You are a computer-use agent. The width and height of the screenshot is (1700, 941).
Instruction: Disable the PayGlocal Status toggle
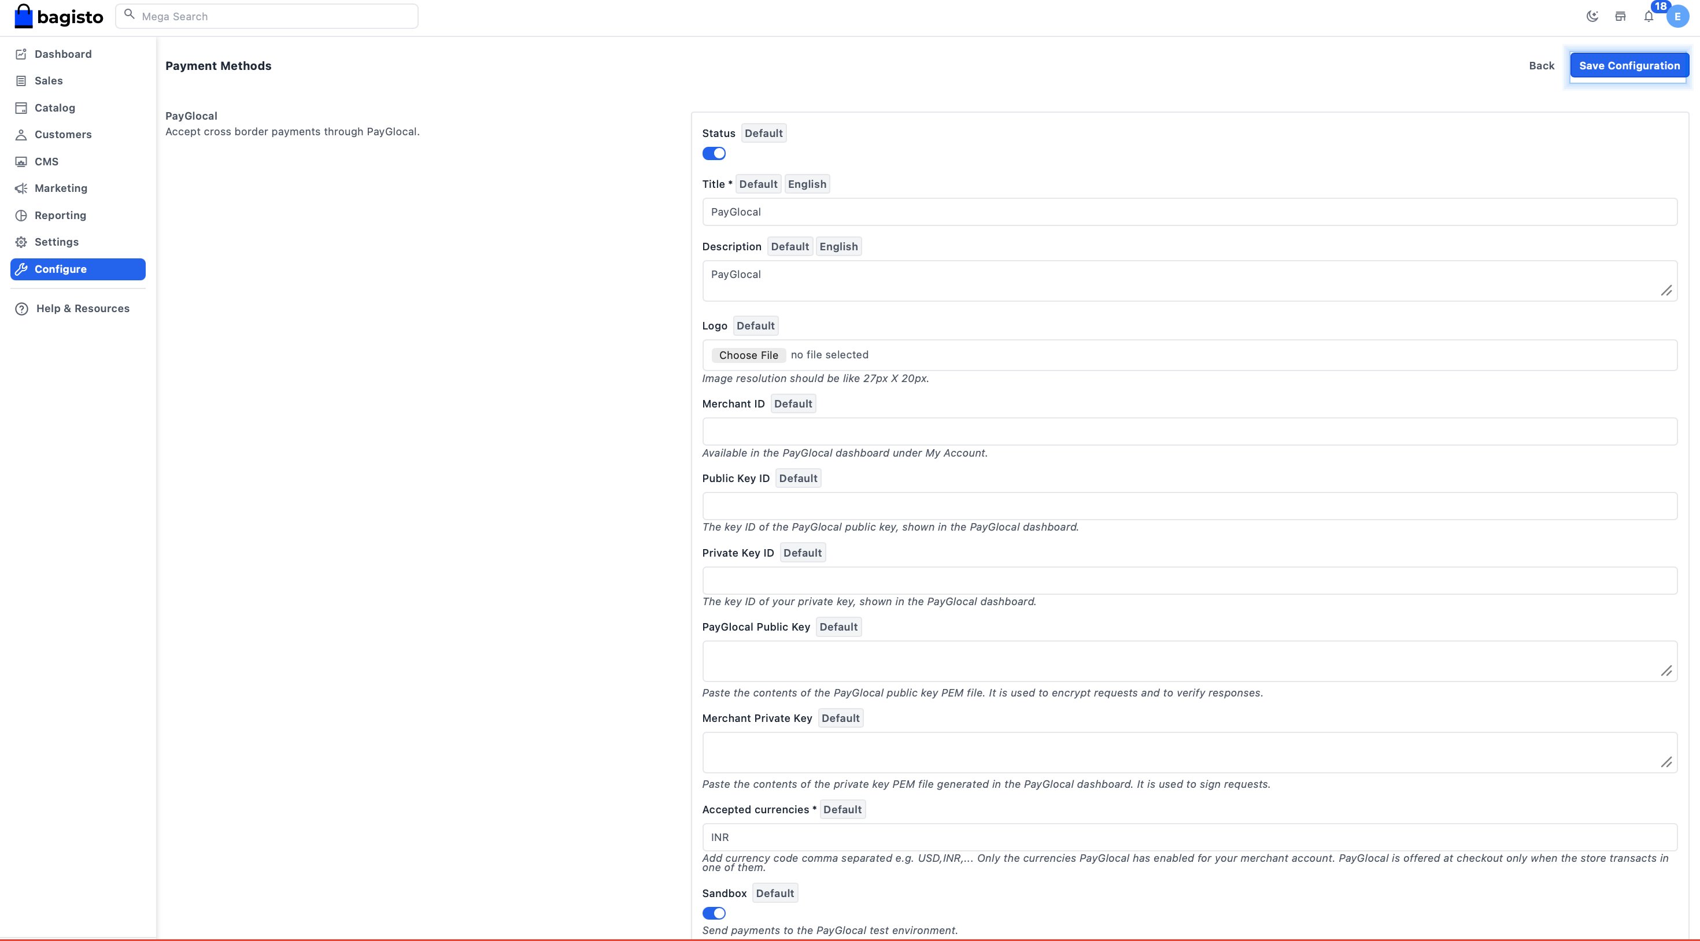pos(714,154)
